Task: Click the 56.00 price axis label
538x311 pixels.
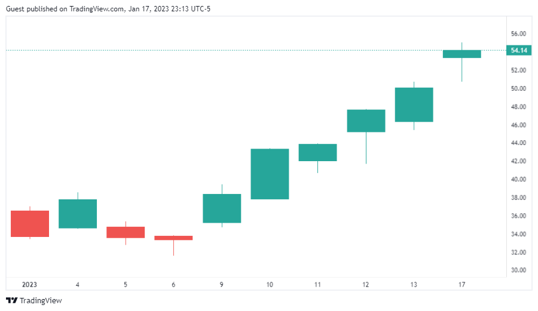Action: 518,33
